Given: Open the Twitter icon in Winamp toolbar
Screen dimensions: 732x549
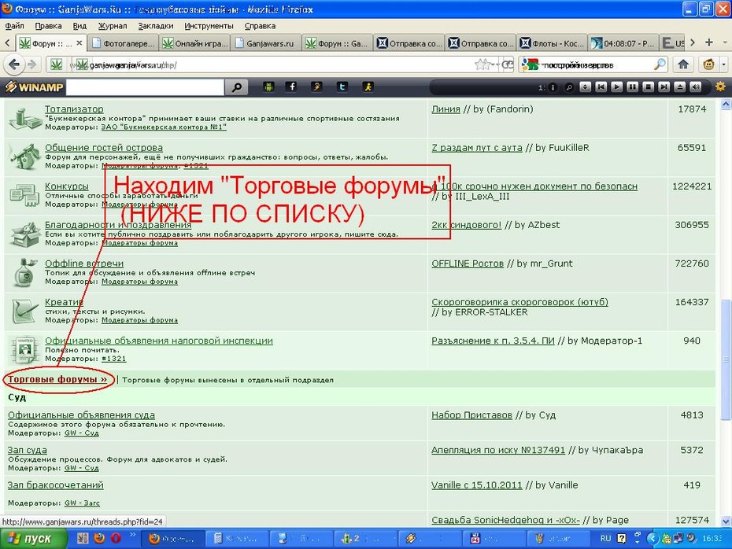Looking at the screenshot, I should pyautogui.click(x=342, y=87).
